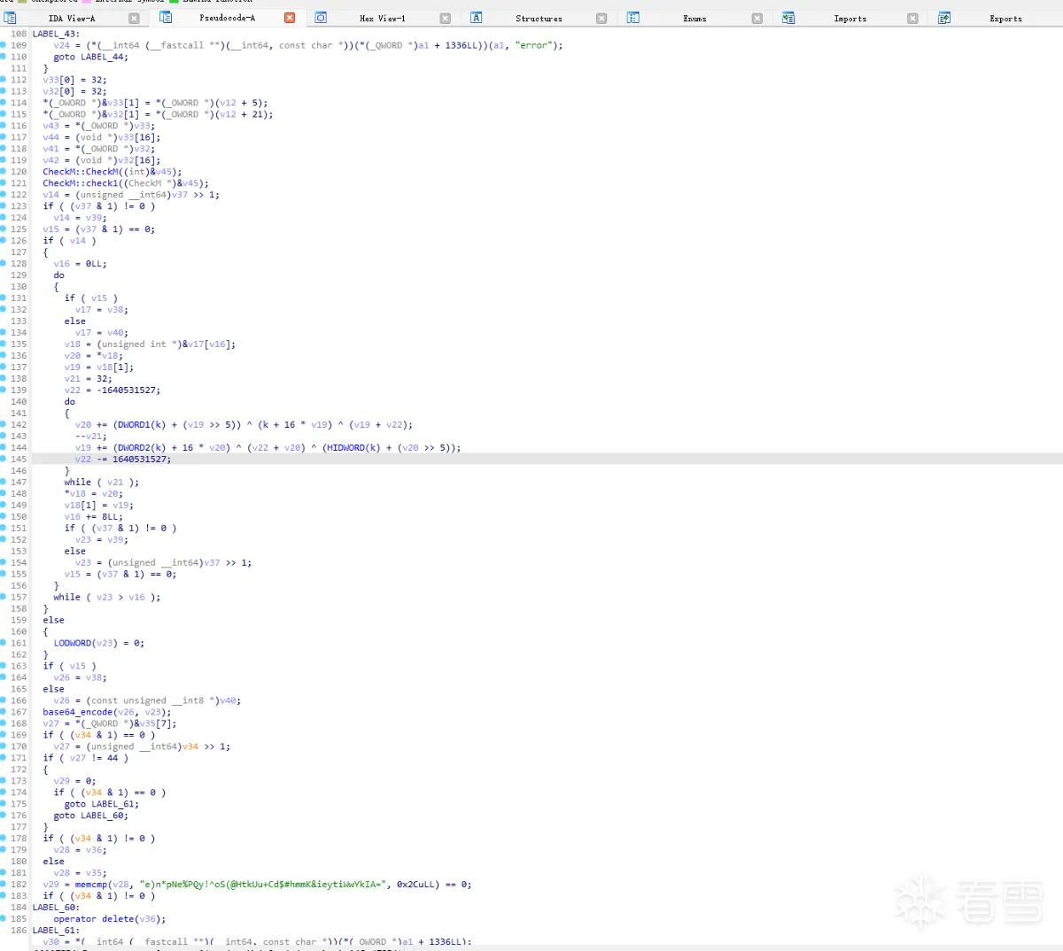Click the Imports tab icon
The image size is (1063, 951).
coord(788,18)
